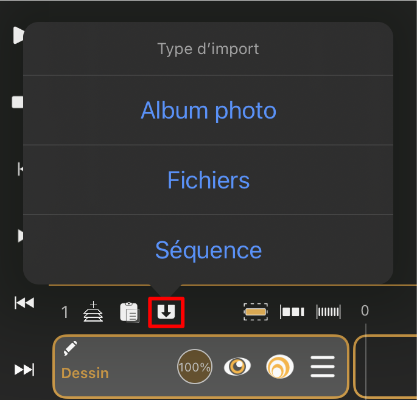Click the dashed frame selection icon
This screenshot has height=400, width=417.
pyautogui.click(x=256, y=312)
